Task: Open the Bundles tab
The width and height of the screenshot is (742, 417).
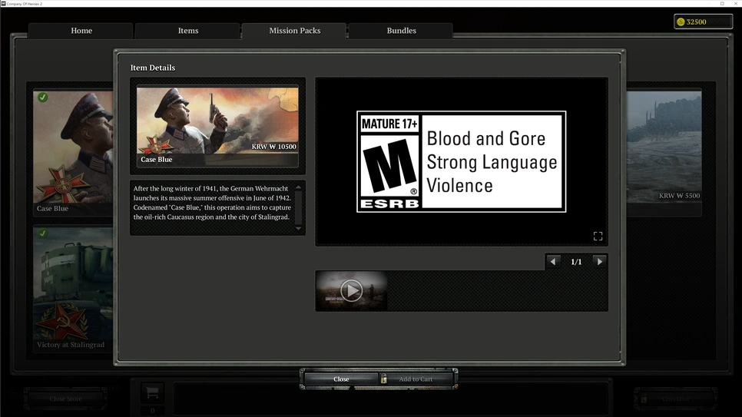Action: click(401, 31)
